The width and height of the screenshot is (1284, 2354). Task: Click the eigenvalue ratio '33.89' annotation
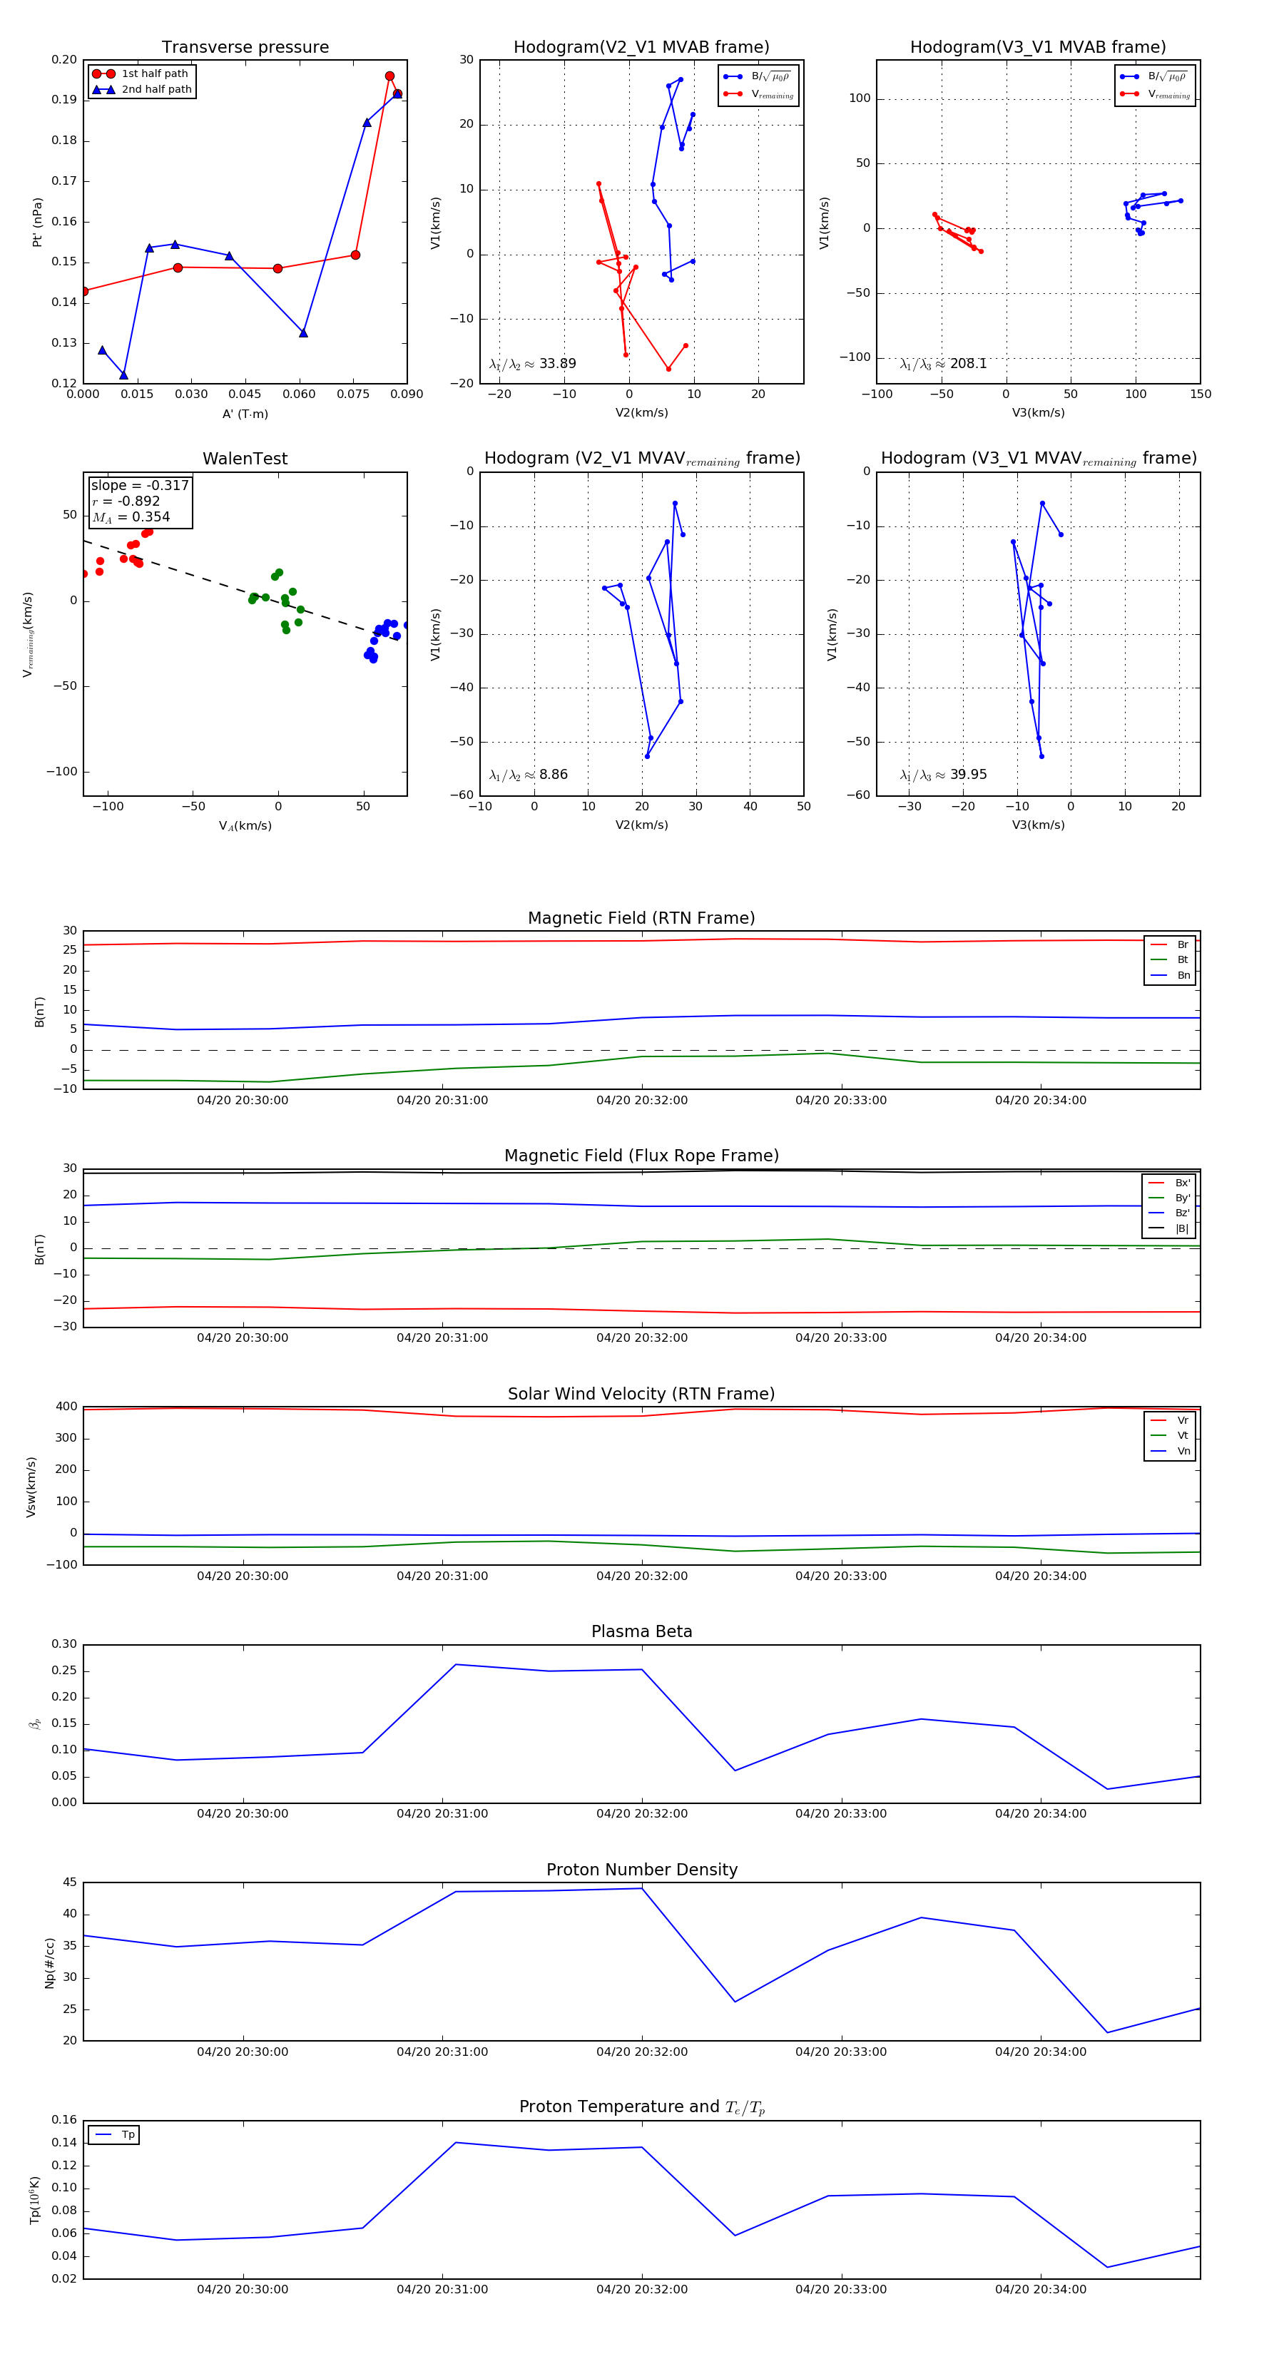533,364
